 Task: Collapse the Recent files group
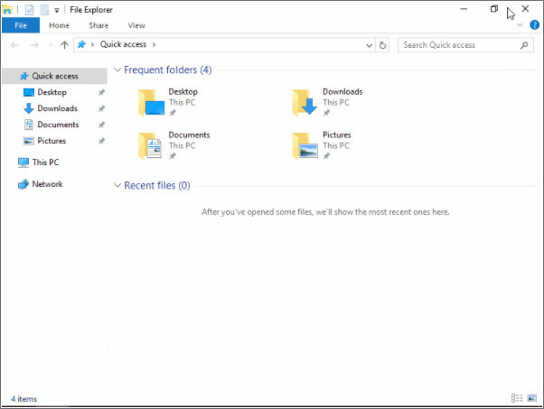click(x=117, y=185)
